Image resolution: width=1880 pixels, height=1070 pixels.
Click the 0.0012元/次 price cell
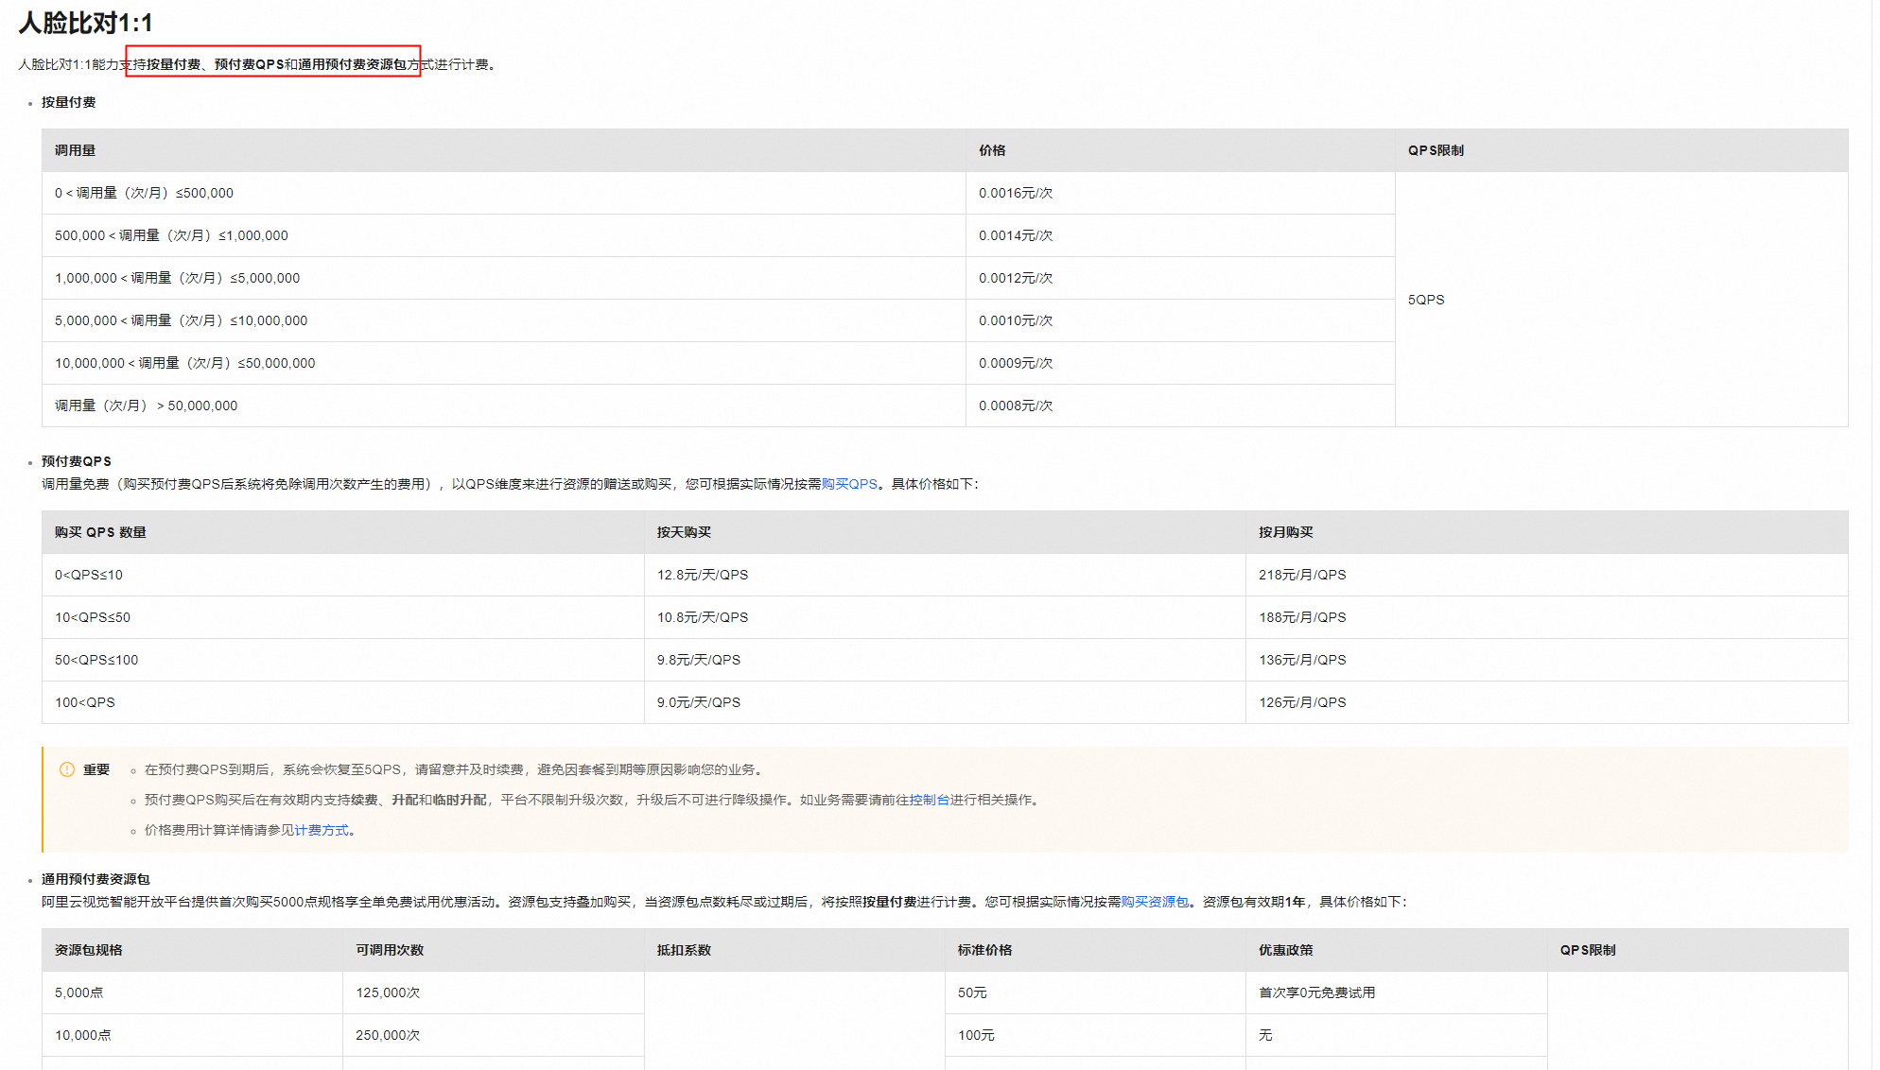pyautogui.click(x=1180, y=278)
